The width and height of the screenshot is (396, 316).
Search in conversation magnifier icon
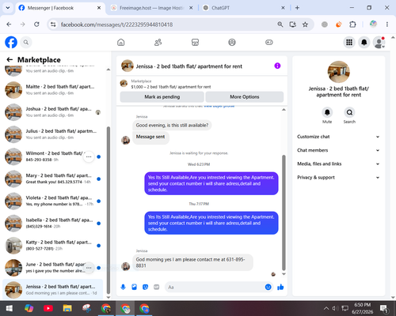point(349,112)
